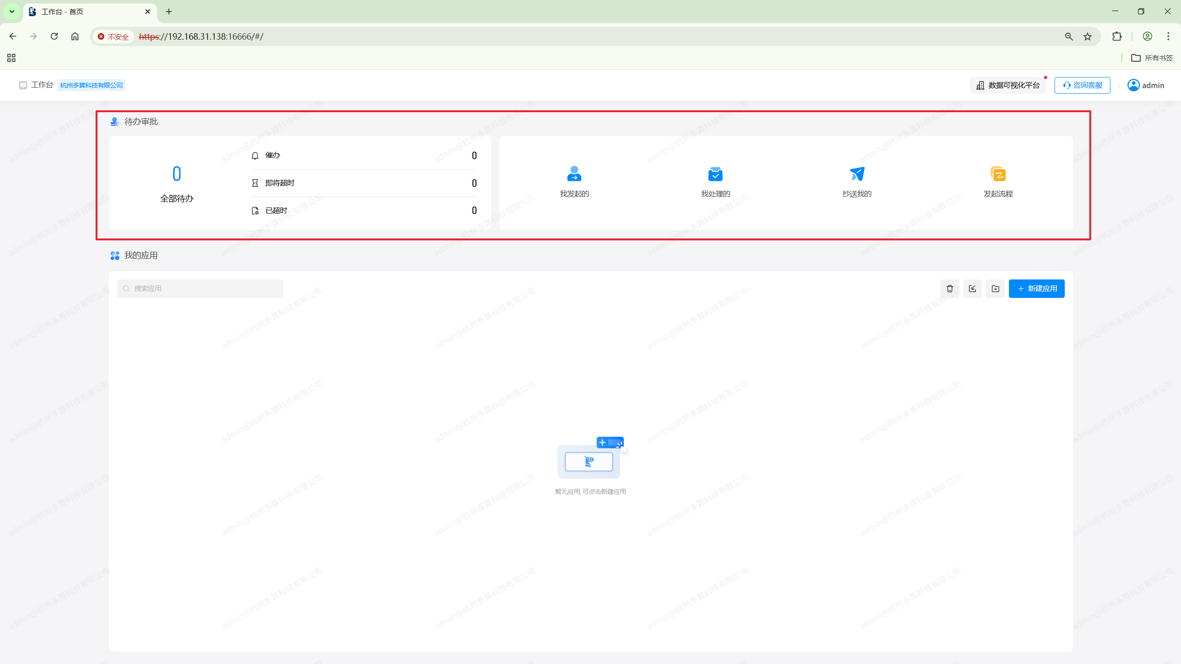Click 发起流程 (start process) icon
Viewport: 1181px width, 664px height.
click(x=998, y=174)
